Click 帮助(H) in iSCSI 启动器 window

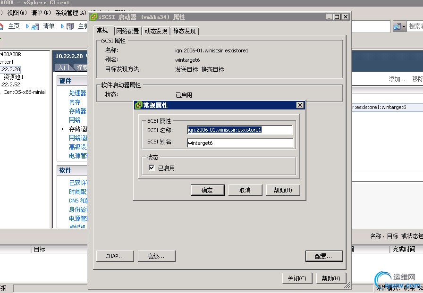(331, 278)
